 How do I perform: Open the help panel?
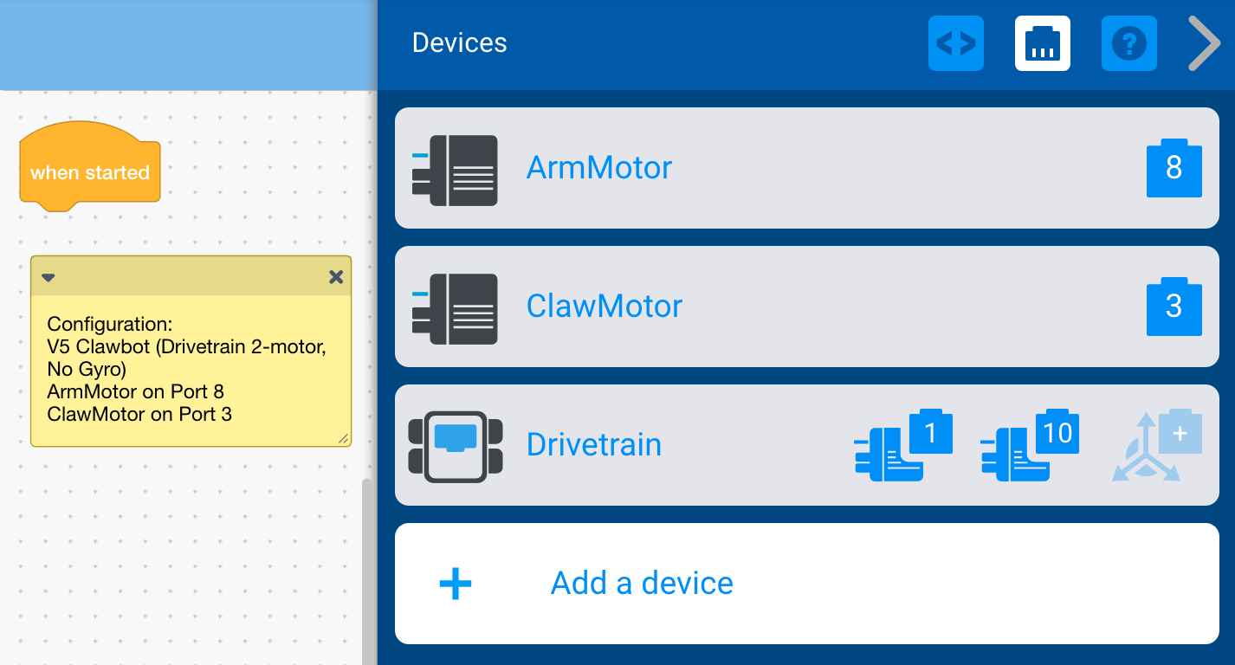1128,42
